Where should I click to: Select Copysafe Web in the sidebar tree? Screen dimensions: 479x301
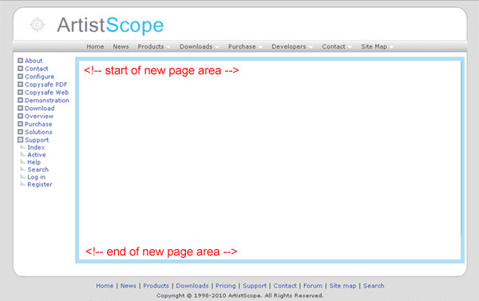tap(46, 93)
